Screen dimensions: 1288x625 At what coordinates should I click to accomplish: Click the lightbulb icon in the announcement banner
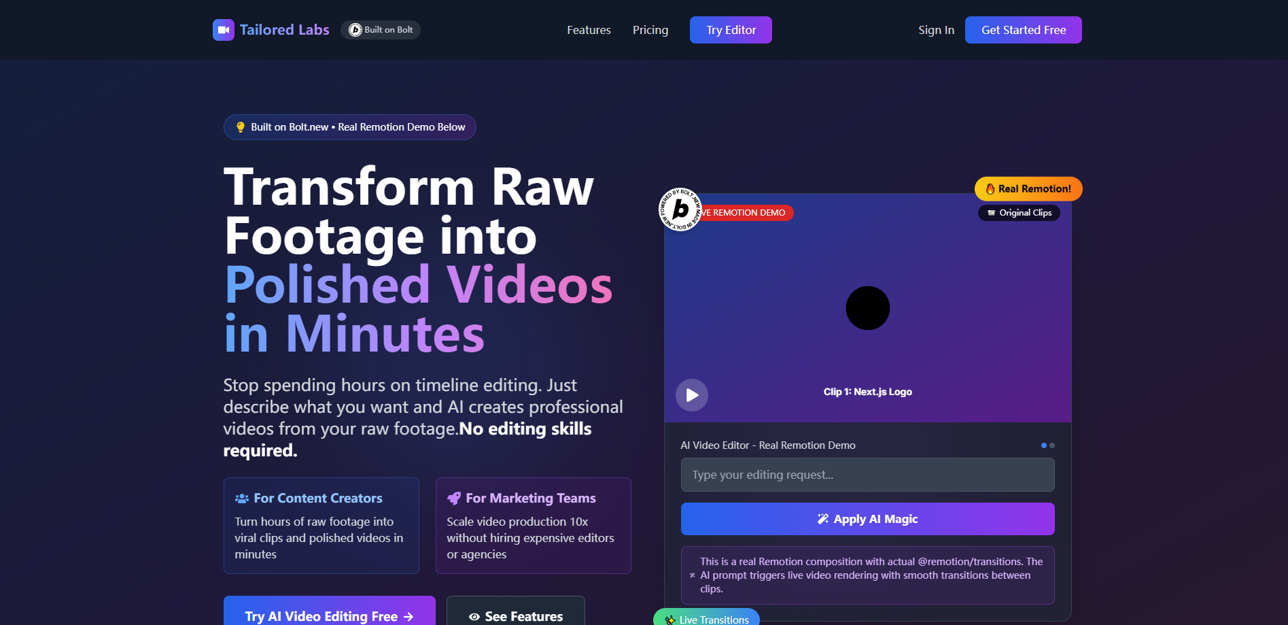[241, 126]
